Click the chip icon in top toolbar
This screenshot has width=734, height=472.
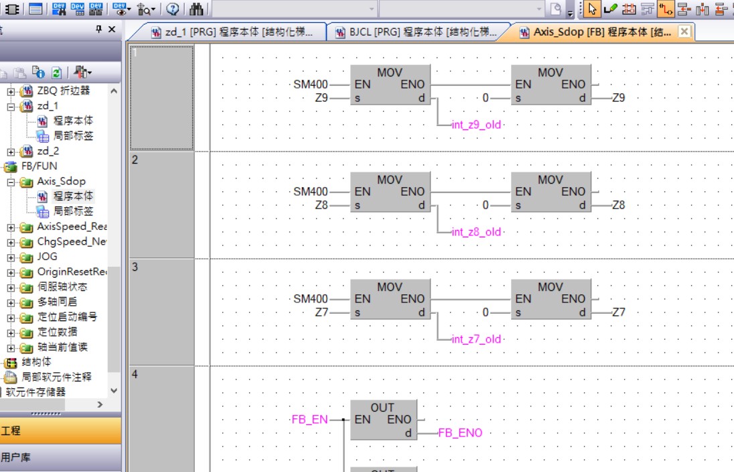(x=12, y=9)
